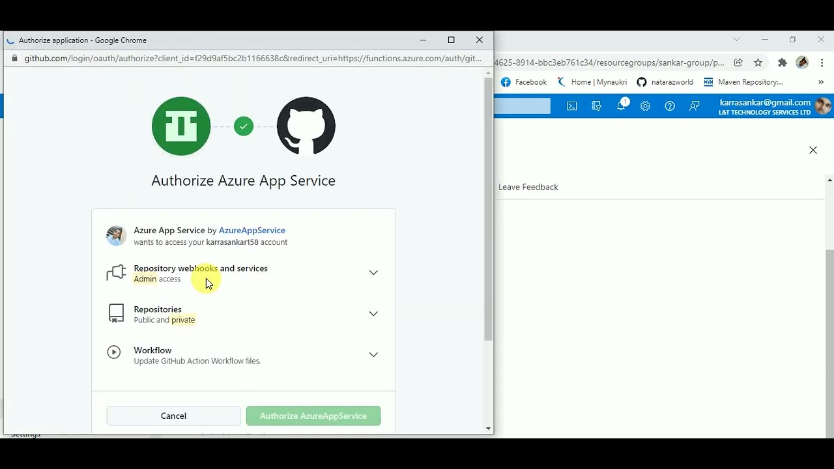This screenshot has height=469, width=834.
Task: Click Leave Feedback in Azure portal
Action: [x=528, y=187]
